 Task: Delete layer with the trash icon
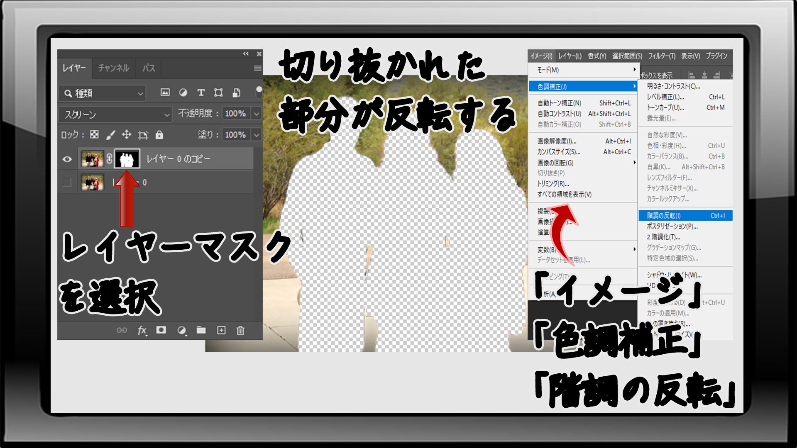[x=240, y=330]
